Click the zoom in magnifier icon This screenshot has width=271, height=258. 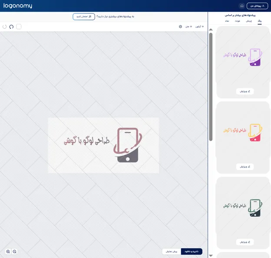[x=8, y=251]
